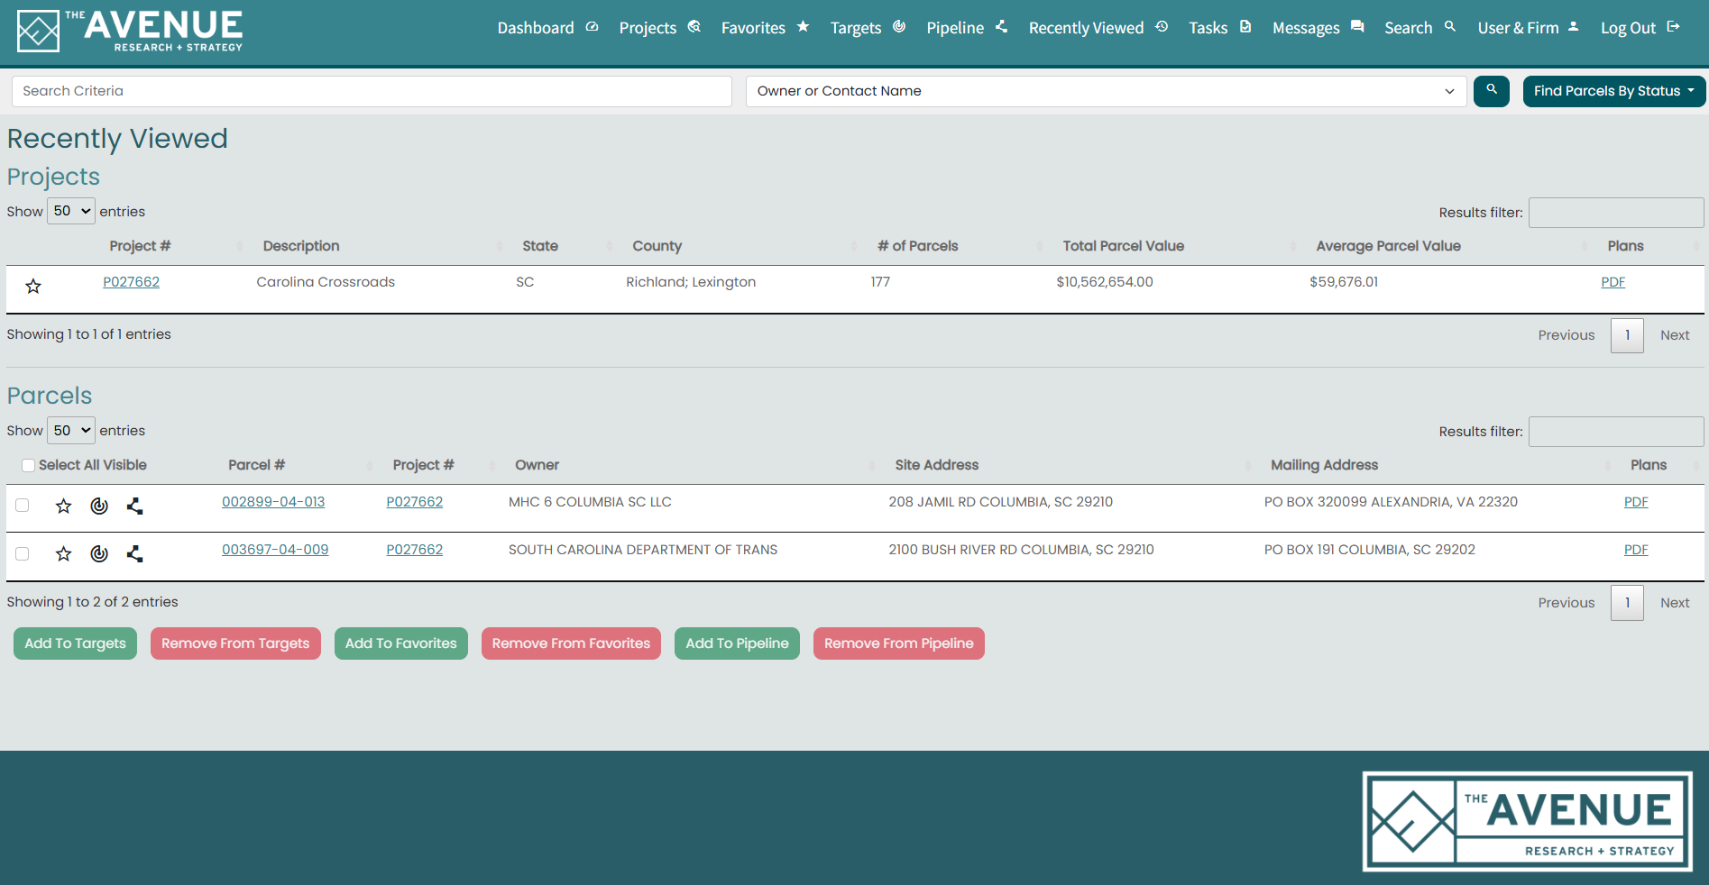Viewport: 1709px width, 885px height.
Task: Sort parcels by Site Address column
Action: 936,465
